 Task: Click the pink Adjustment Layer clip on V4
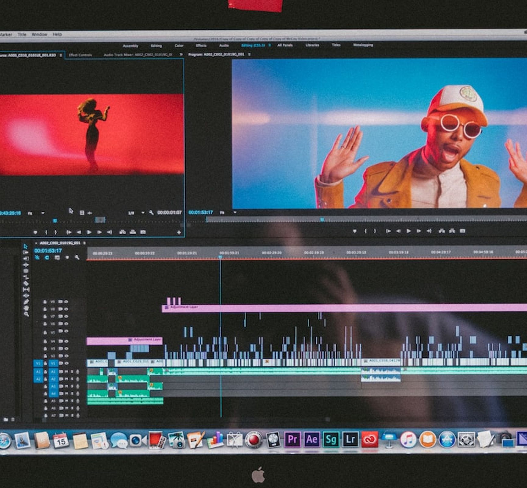point(124,341)
